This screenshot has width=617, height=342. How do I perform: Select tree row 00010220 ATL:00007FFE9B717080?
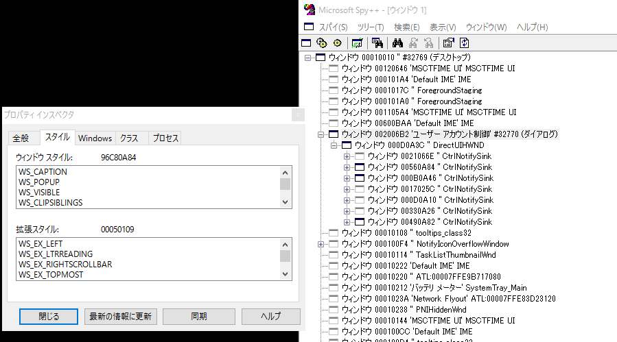pos(421,277)
